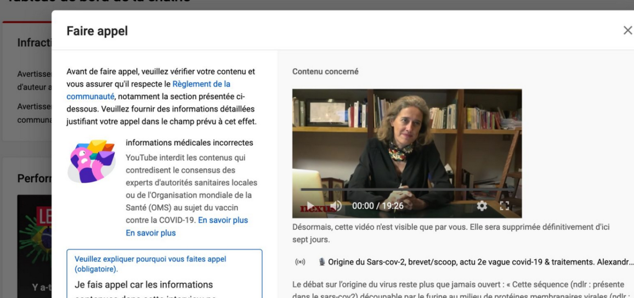Click the 'Désormais, cette vidéo n'est visible' notice
Image resolution: width=634 pixels, height=298 pixels.
451,233
